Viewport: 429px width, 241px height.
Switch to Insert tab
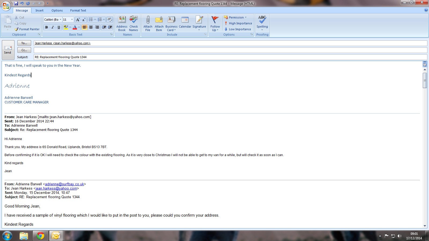click(39, 10)
